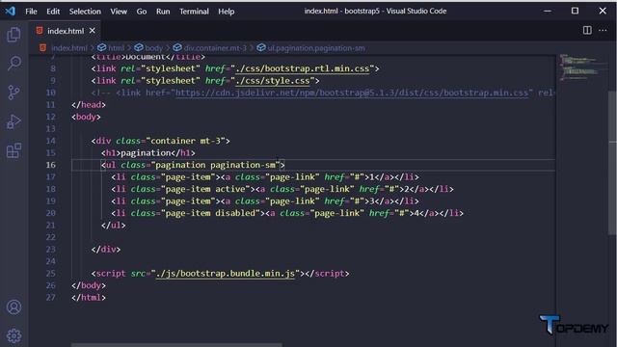Open the View menu
Screen dimensions: 617x347
[x=119, y=12]
